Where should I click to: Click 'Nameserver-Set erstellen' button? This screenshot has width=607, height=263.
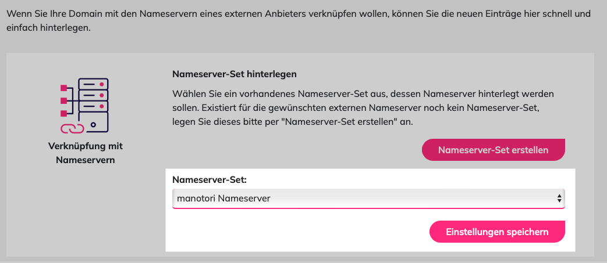pos(493,150)
